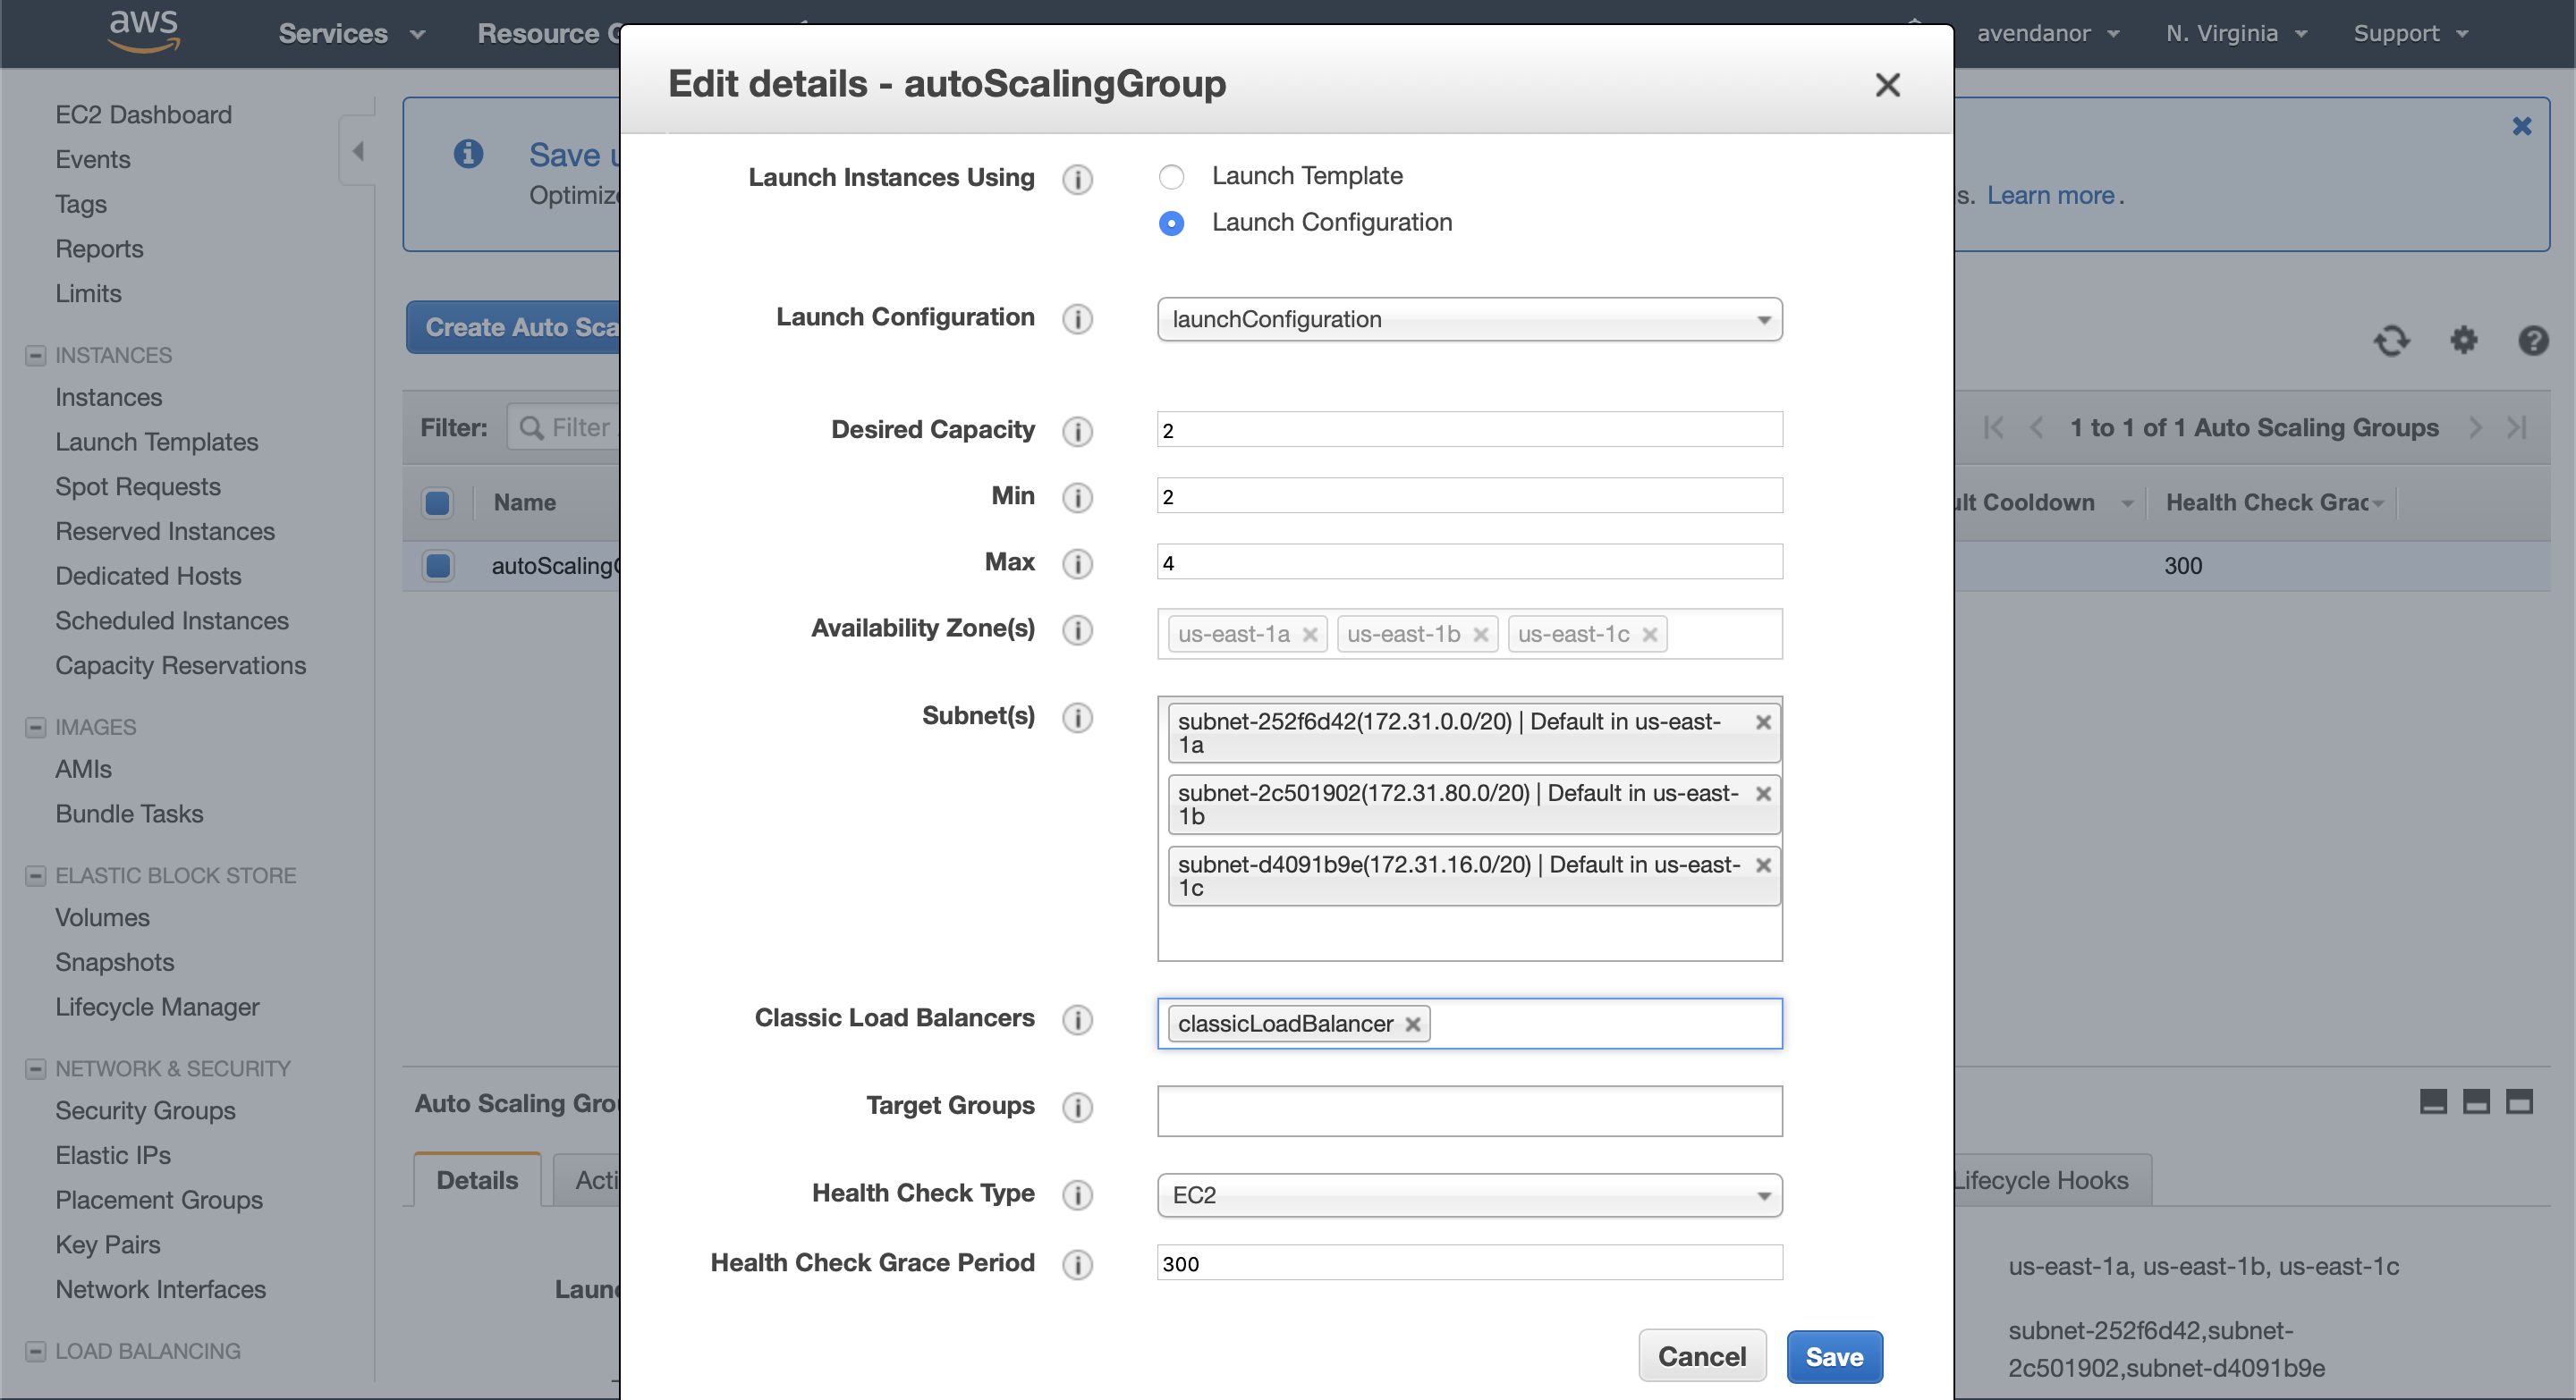Open the Services menu
This screenshot has height=1400, width=2576.
(x=351, y=34)
